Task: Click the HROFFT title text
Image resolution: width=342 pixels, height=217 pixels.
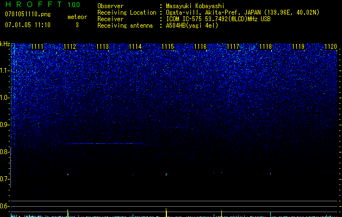Action: (34, 4)
